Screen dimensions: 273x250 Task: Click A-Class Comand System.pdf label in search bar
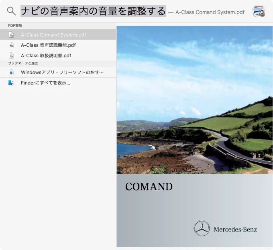click(210, 12)
